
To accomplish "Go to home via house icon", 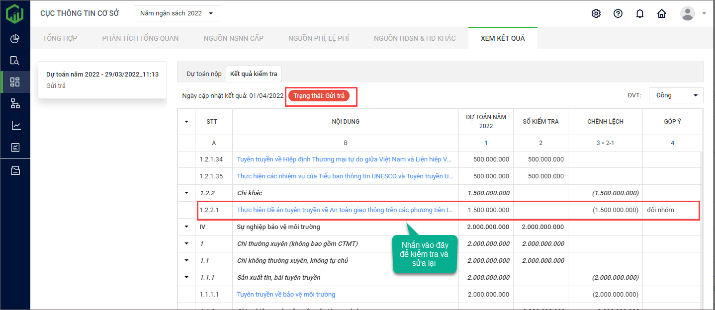I will (x=662, y=13).
